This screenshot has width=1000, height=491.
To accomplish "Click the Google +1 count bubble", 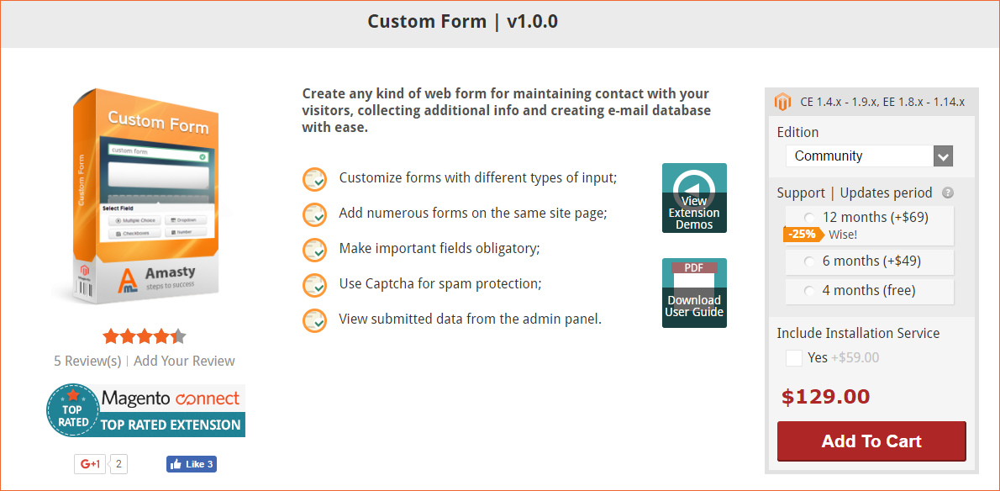I will point(119,464).
